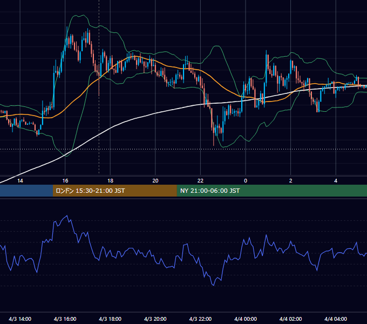This screenshot has height=324, width=367.
Task: Click the 4/3 18:00 time label
Action: click(110, 319)
